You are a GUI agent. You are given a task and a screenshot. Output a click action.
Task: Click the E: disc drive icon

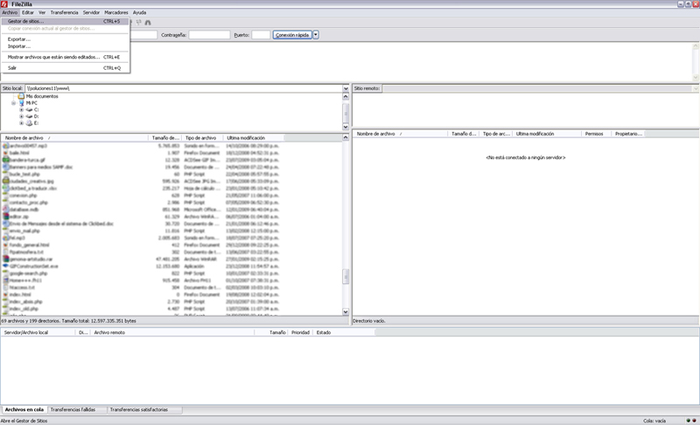[x=29, y=123]
